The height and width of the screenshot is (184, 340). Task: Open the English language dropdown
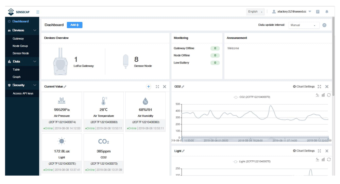(255, 11)
